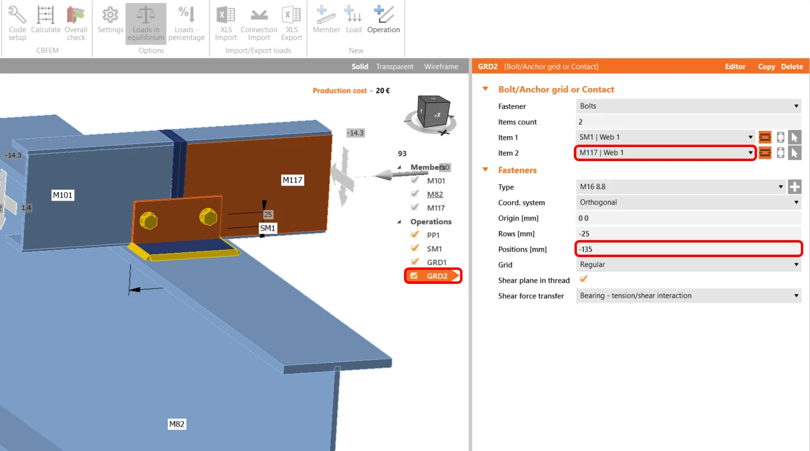
Task: Toggle Loads in equilibrium option
Action: [x=146, y=23]
